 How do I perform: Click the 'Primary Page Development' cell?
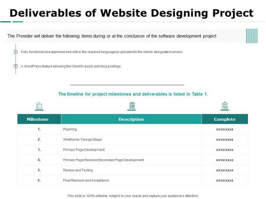[x=131, y=150]
